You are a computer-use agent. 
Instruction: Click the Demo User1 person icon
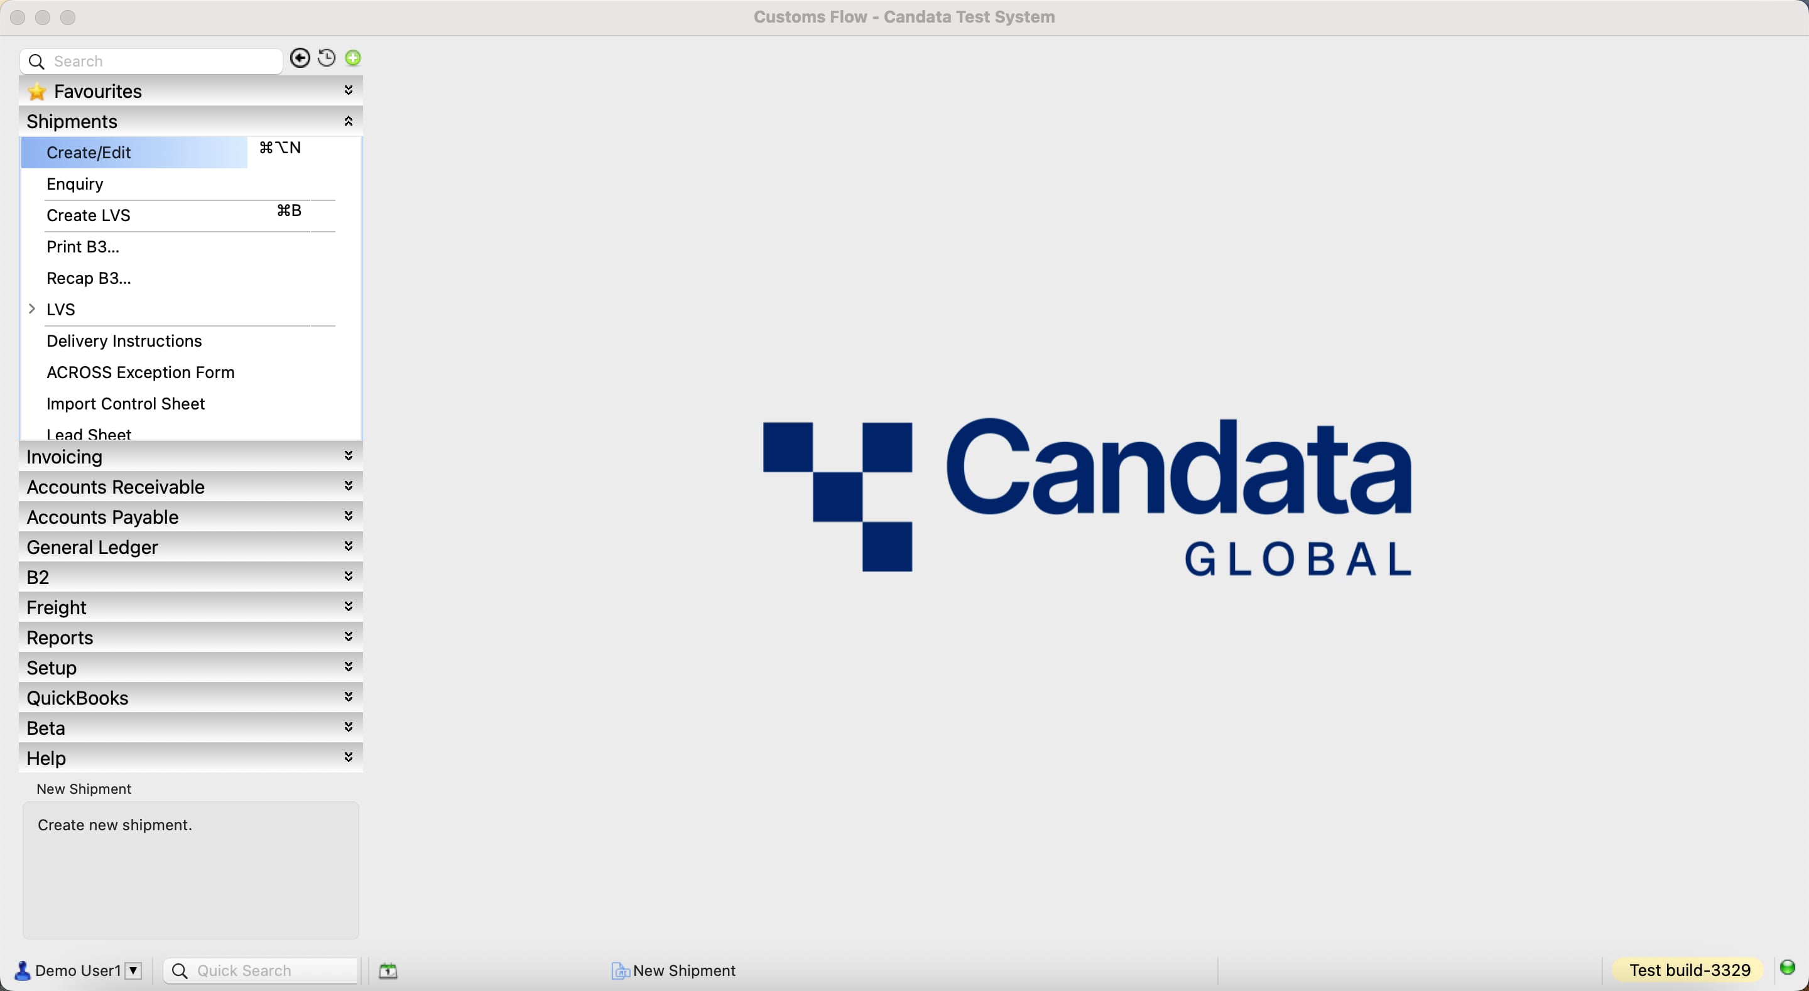tap(23, 971)
